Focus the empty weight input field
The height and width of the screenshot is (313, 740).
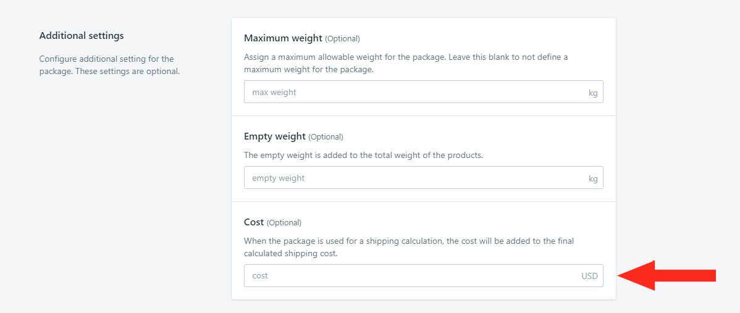click(423, 178)
